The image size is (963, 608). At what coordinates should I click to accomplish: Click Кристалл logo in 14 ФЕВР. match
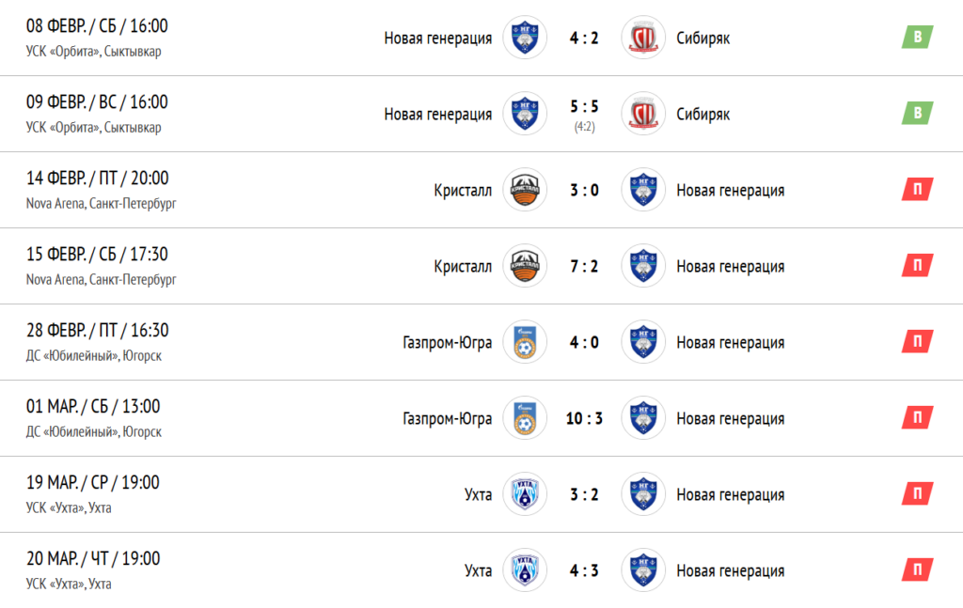click(x=525, y=190)
